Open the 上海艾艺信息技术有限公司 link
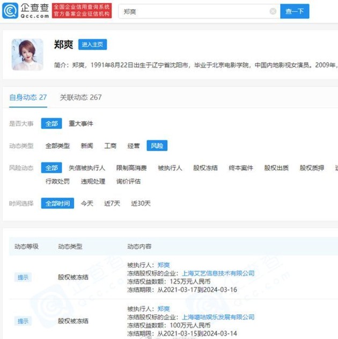 coord(218,273)
